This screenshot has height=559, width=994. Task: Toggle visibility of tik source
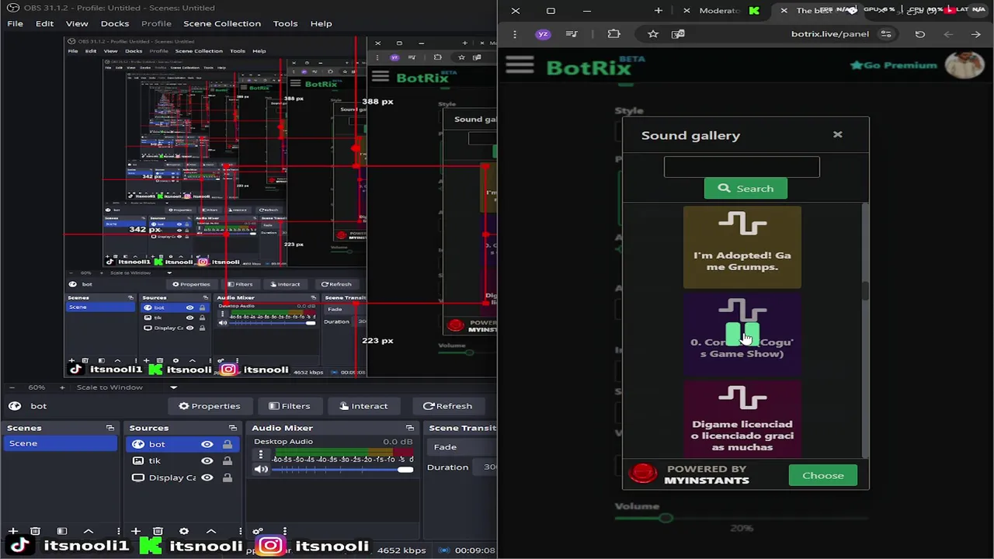click(x=207, y=461)
